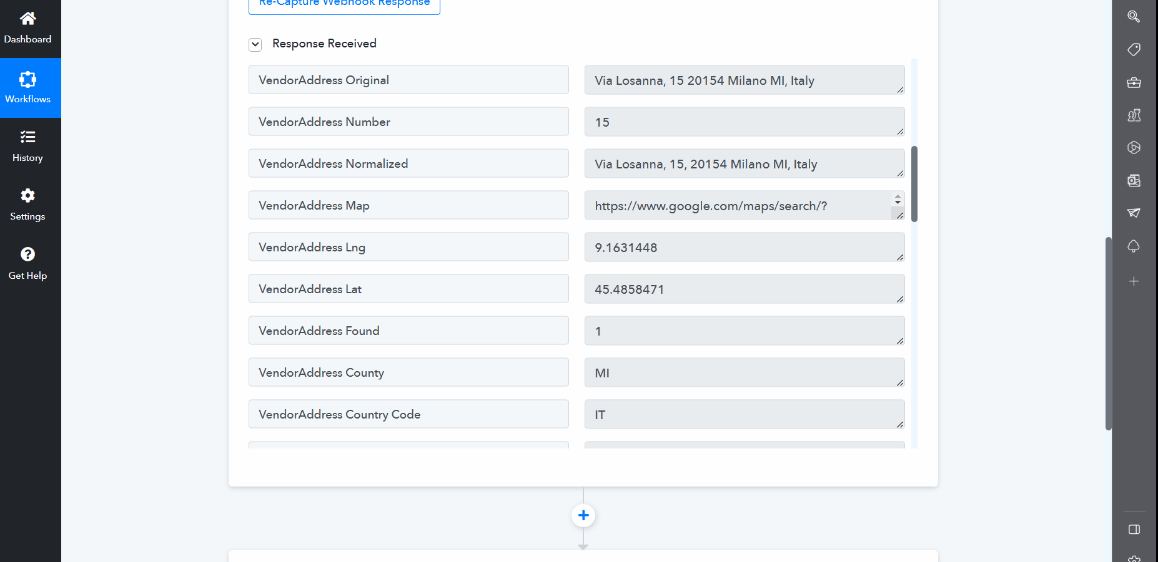Viewport: 1158px width, 562px height.
Task: Select the tag icon on the right sidebar
Action: point(1134,49)
